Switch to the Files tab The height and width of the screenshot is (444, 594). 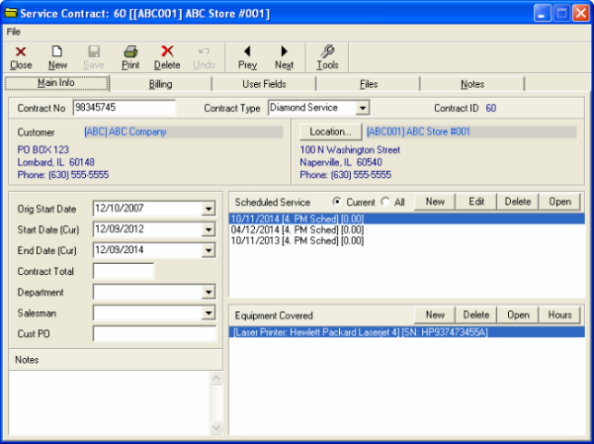(x=369, y=84)
